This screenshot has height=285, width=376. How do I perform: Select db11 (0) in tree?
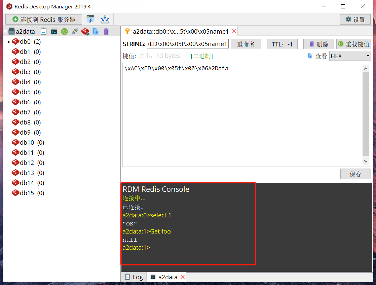click(28, 152)
